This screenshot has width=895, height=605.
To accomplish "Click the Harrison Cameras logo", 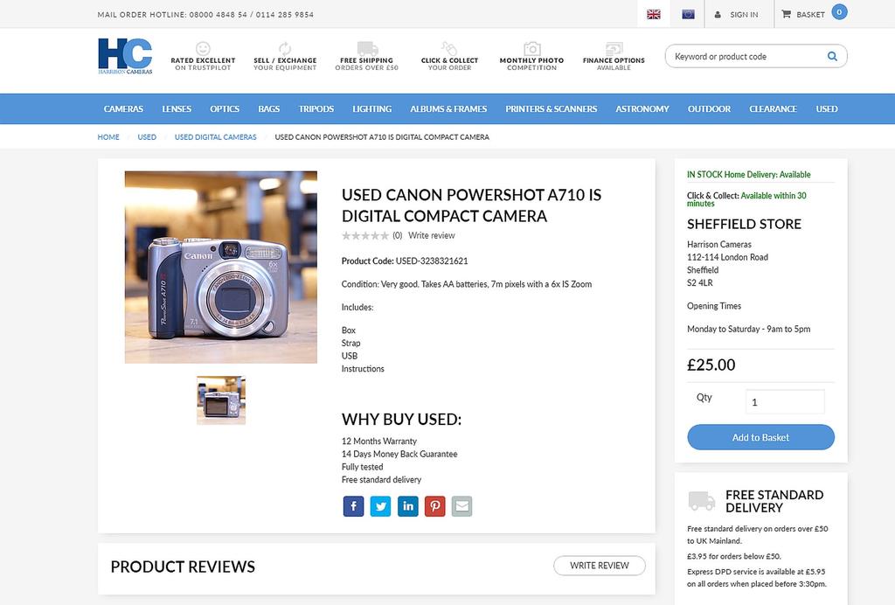I will (x=125, y=57).
